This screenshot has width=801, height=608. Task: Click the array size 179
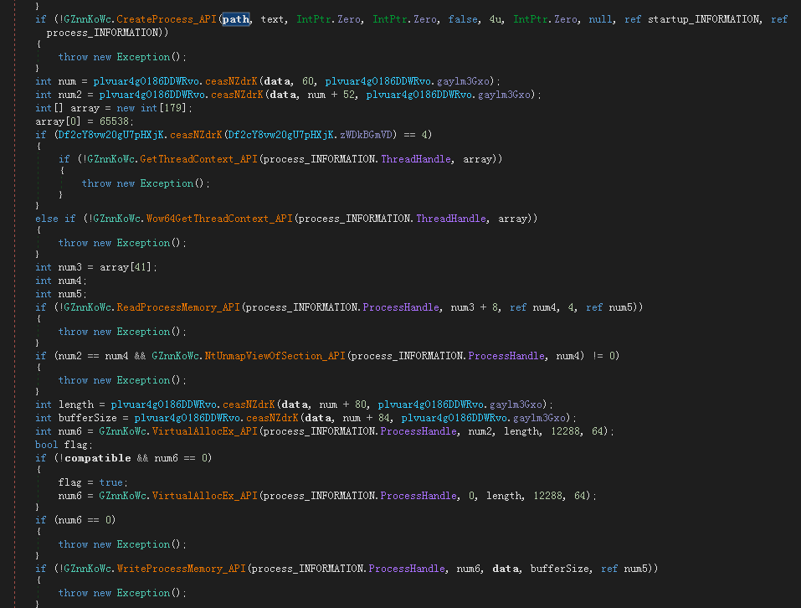click(172, 108)
